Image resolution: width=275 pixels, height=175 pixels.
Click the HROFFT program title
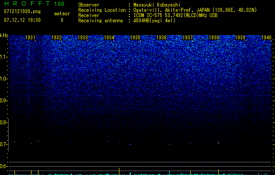pos(27,3)
